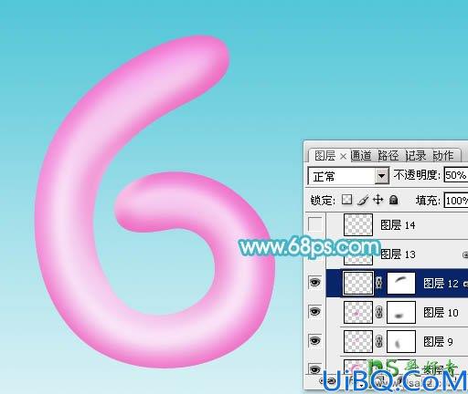This screenshot has width=468, height=394.
Task: Select the 图层 9 layer thumbnail
Action: (x=358, y=341)
